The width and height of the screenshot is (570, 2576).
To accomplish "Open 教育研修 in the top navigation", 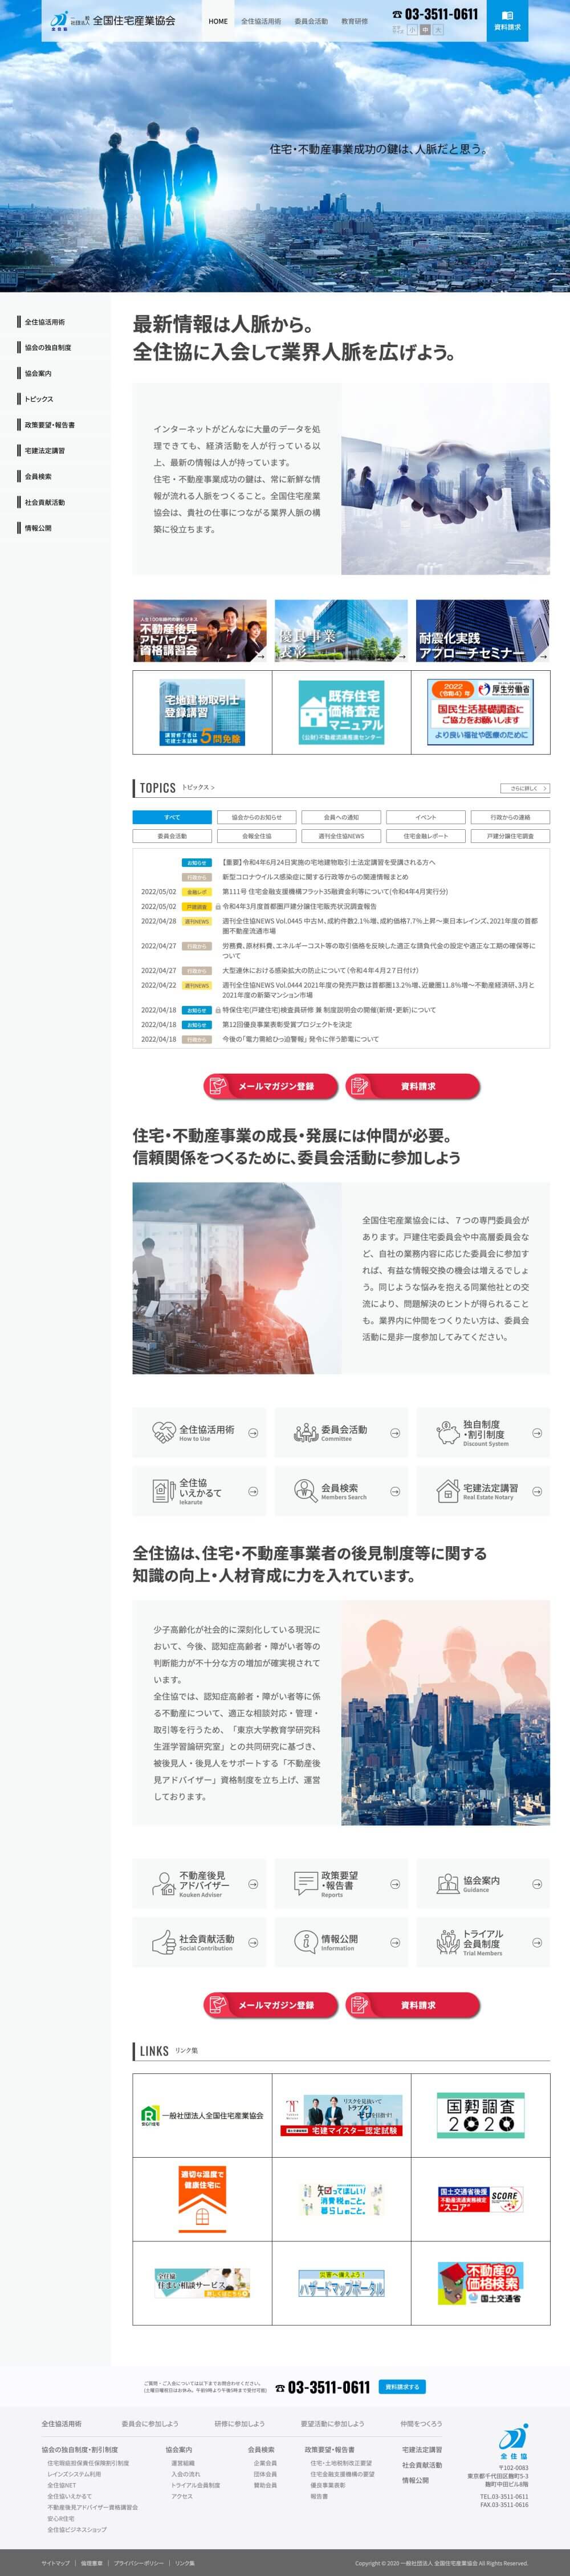I will (354, 21).
